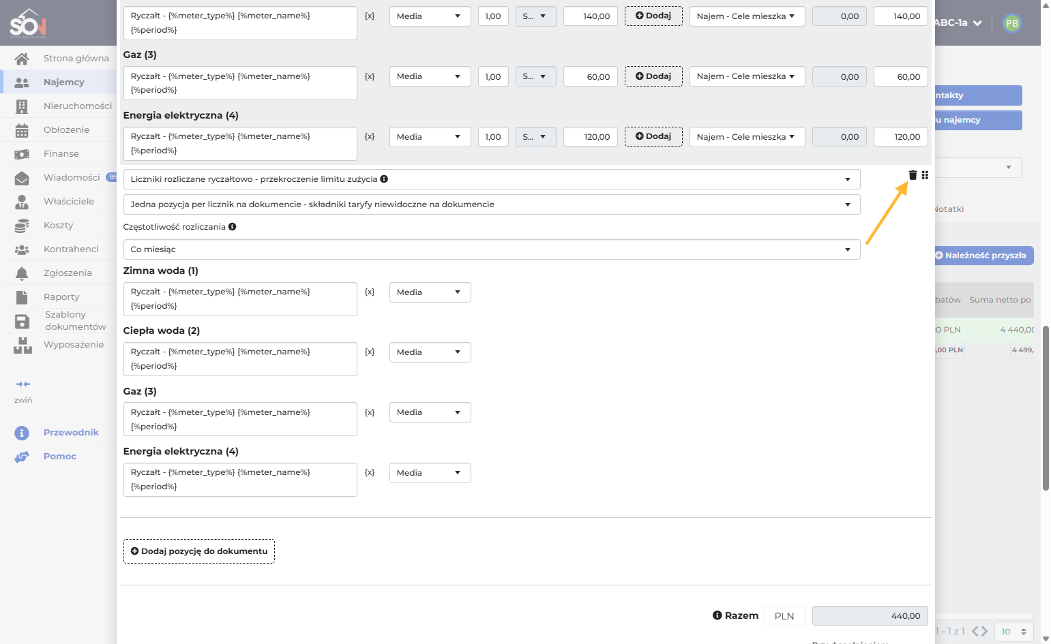The height and width of the screenshot is (644, 1051).
Task: Click the trash delete icon beside Liczniki dropdown
Action: point(913,175)
